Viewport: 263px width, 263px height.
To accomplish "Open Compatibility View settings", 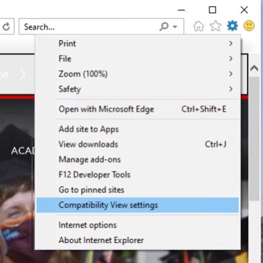I will click(x=138, y=205).
